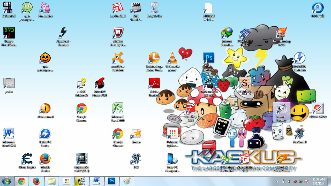This screenshot has height=186, width=331.
Task: Open the ROOT desktop shortcut
Action: click(x=318, y=10)
